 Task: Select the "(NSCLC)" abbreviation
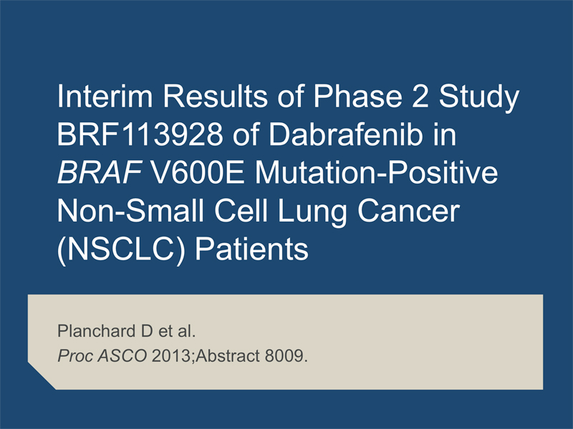tap(122, 249)
